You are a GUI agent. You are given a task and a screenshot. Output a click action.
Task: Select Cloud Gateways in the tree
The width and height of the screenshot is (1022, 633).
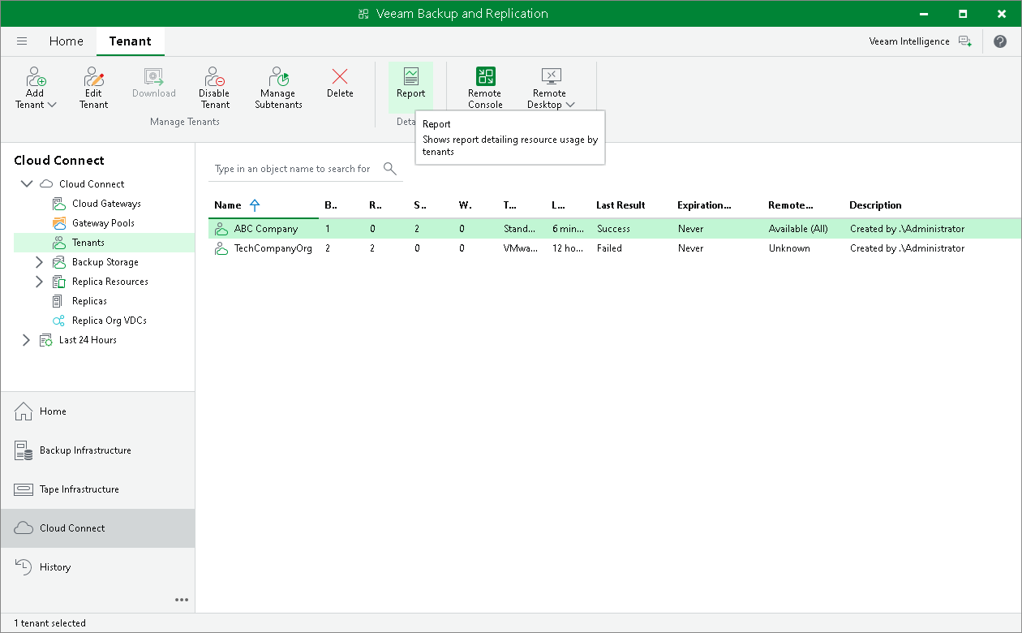click(106, 204)
